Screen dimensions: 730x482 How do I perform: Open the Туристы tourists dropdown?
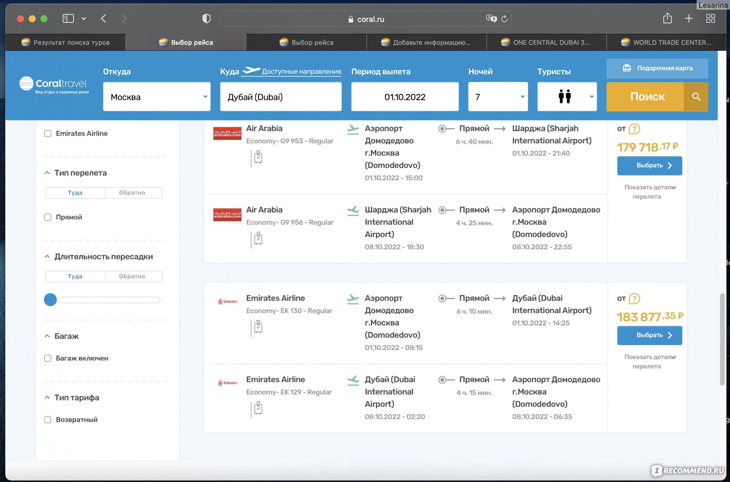point(567,97)
